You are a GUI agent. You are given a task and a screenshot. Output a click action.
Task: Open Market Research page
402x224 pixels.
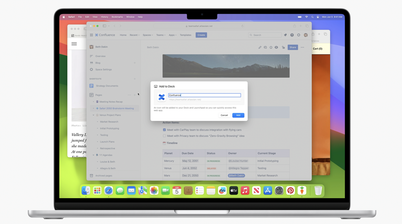tap(109, 122)
